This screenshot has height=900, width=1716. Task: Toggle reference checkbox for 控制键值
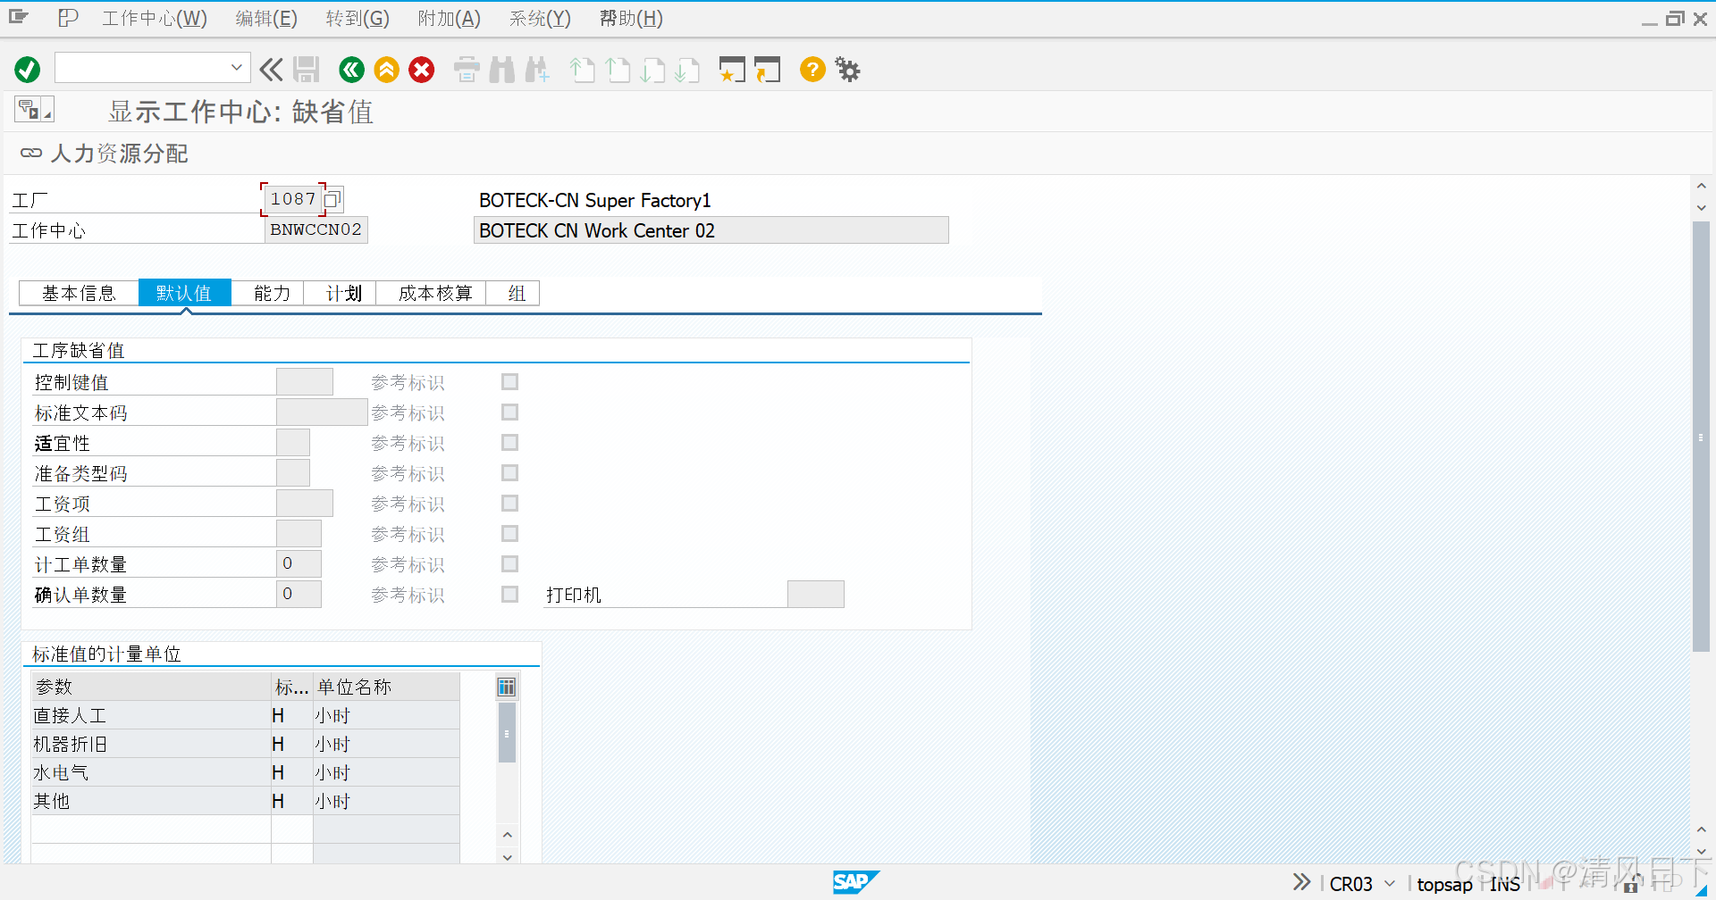pyautogui.click(x=510, y=382)
